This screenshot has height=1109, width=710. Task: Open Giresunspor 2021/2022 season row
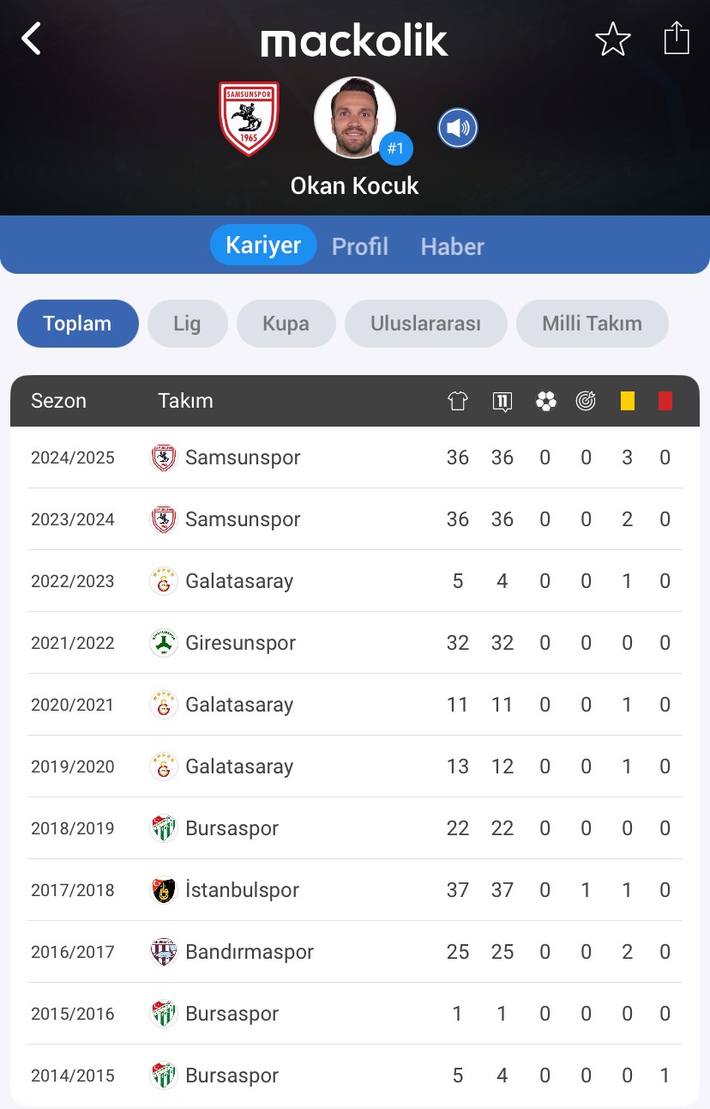pos(355,643)
